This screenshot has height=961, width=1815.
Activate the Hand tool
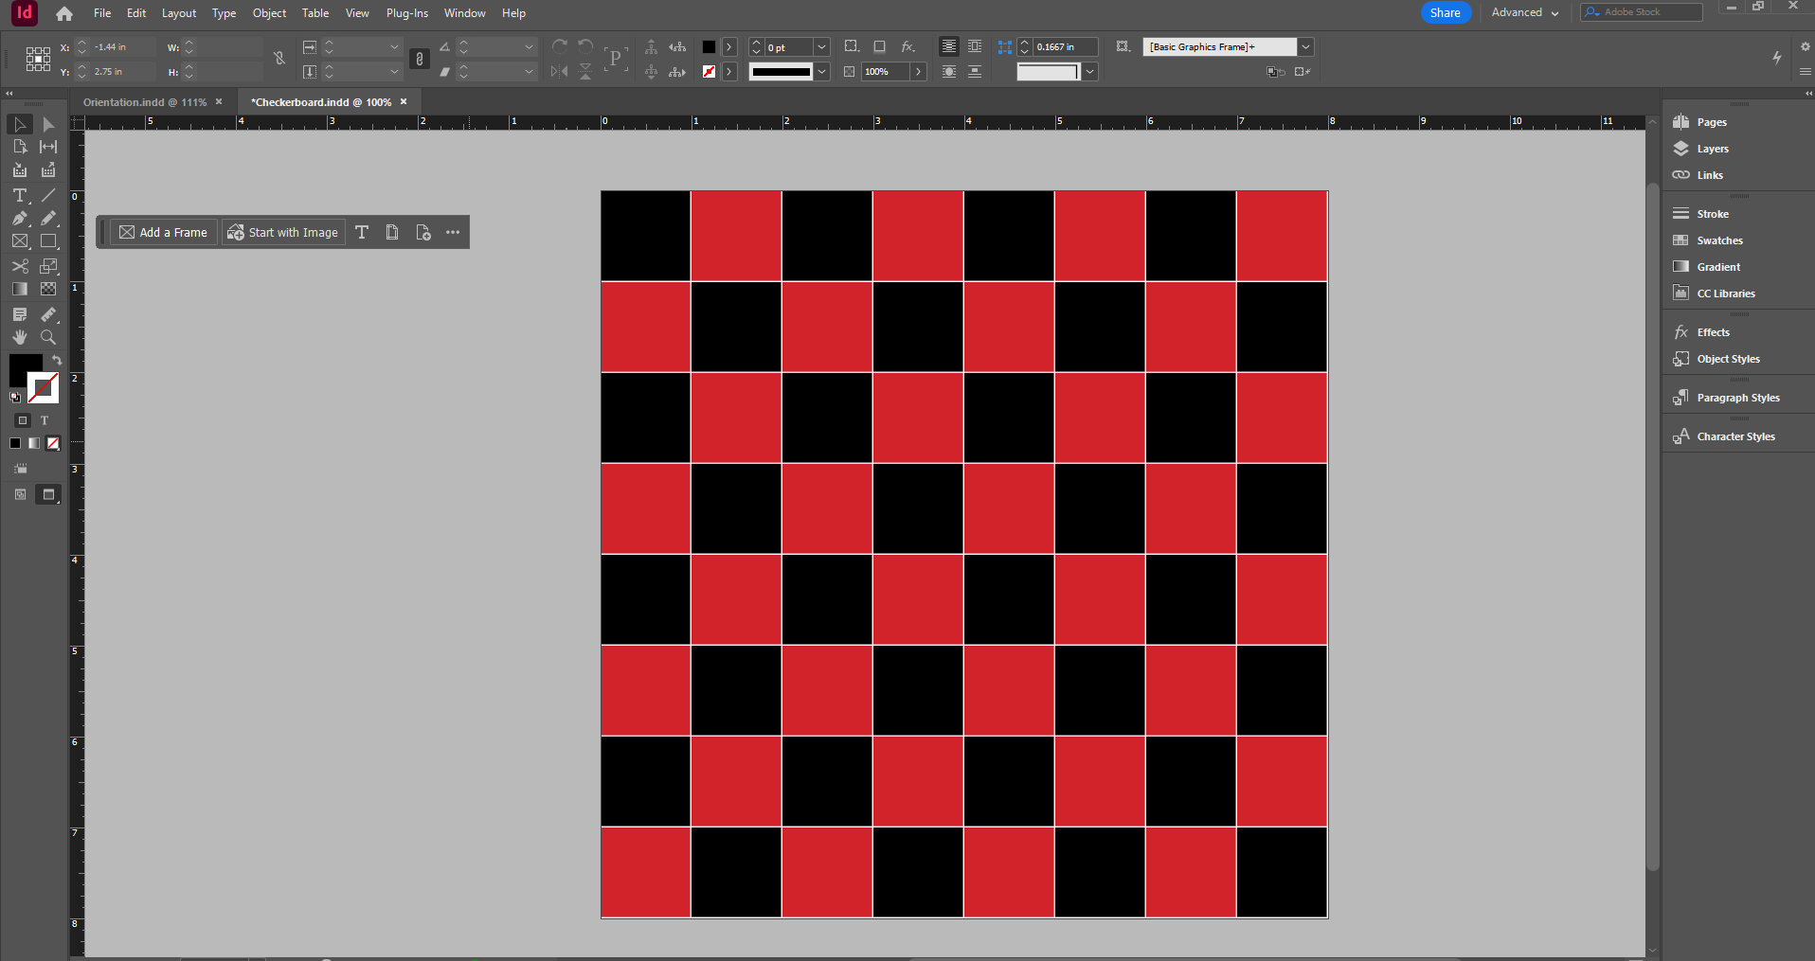pyautogui.click(x=19, y=337)
